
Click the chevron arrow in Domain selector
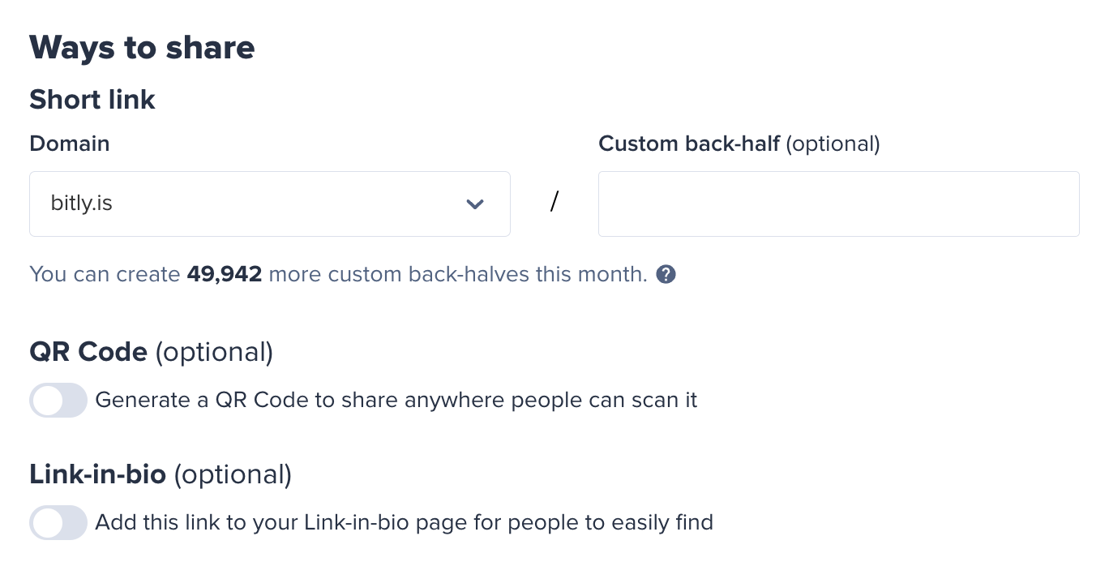tap(475, 204)
